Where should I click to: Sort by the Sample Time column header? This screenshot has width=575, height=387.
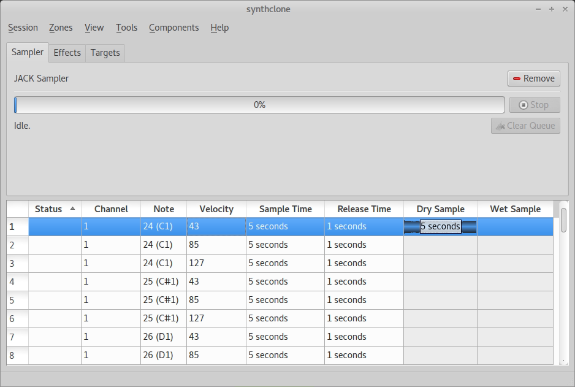[285, 209]
